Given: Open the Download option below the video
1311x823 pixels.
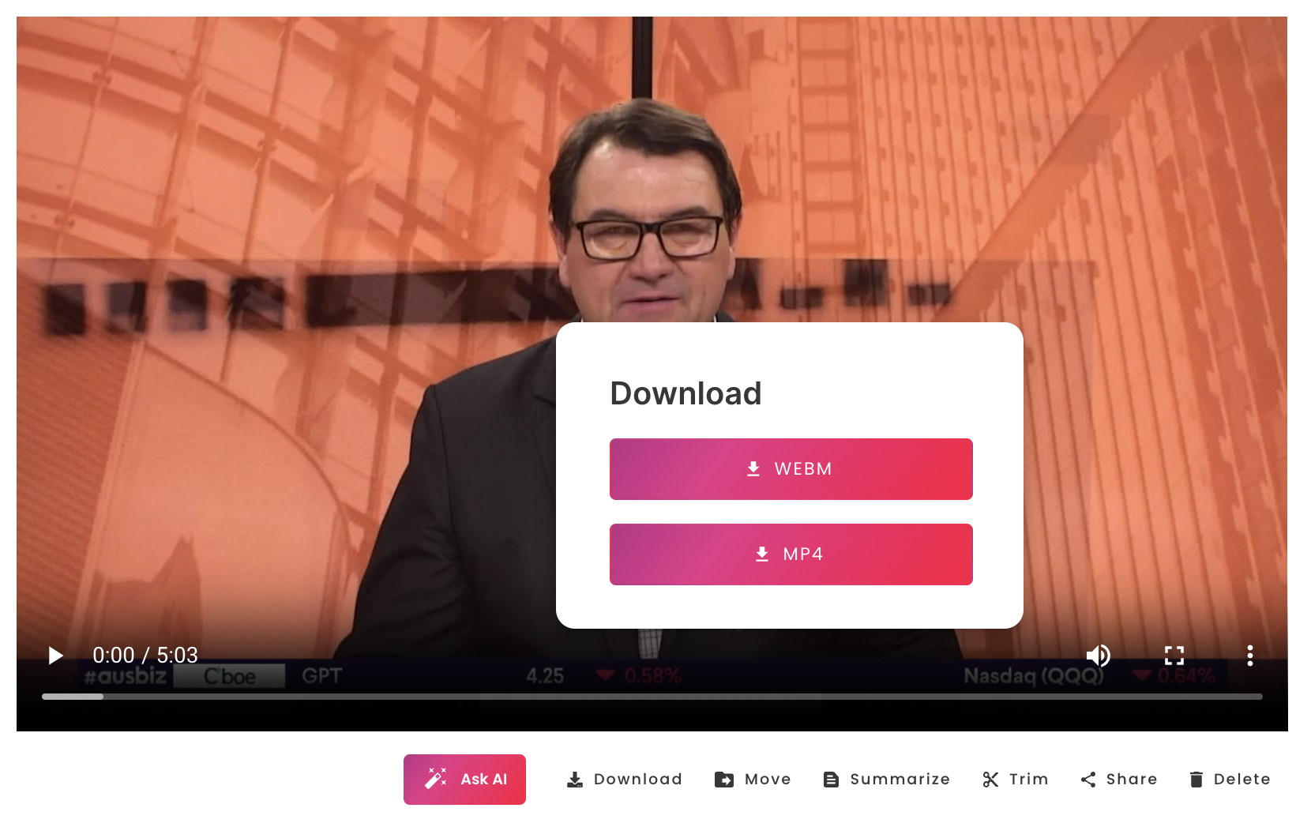Looking at the screenshot, I should pyautogui.click(x=624, y=780).
